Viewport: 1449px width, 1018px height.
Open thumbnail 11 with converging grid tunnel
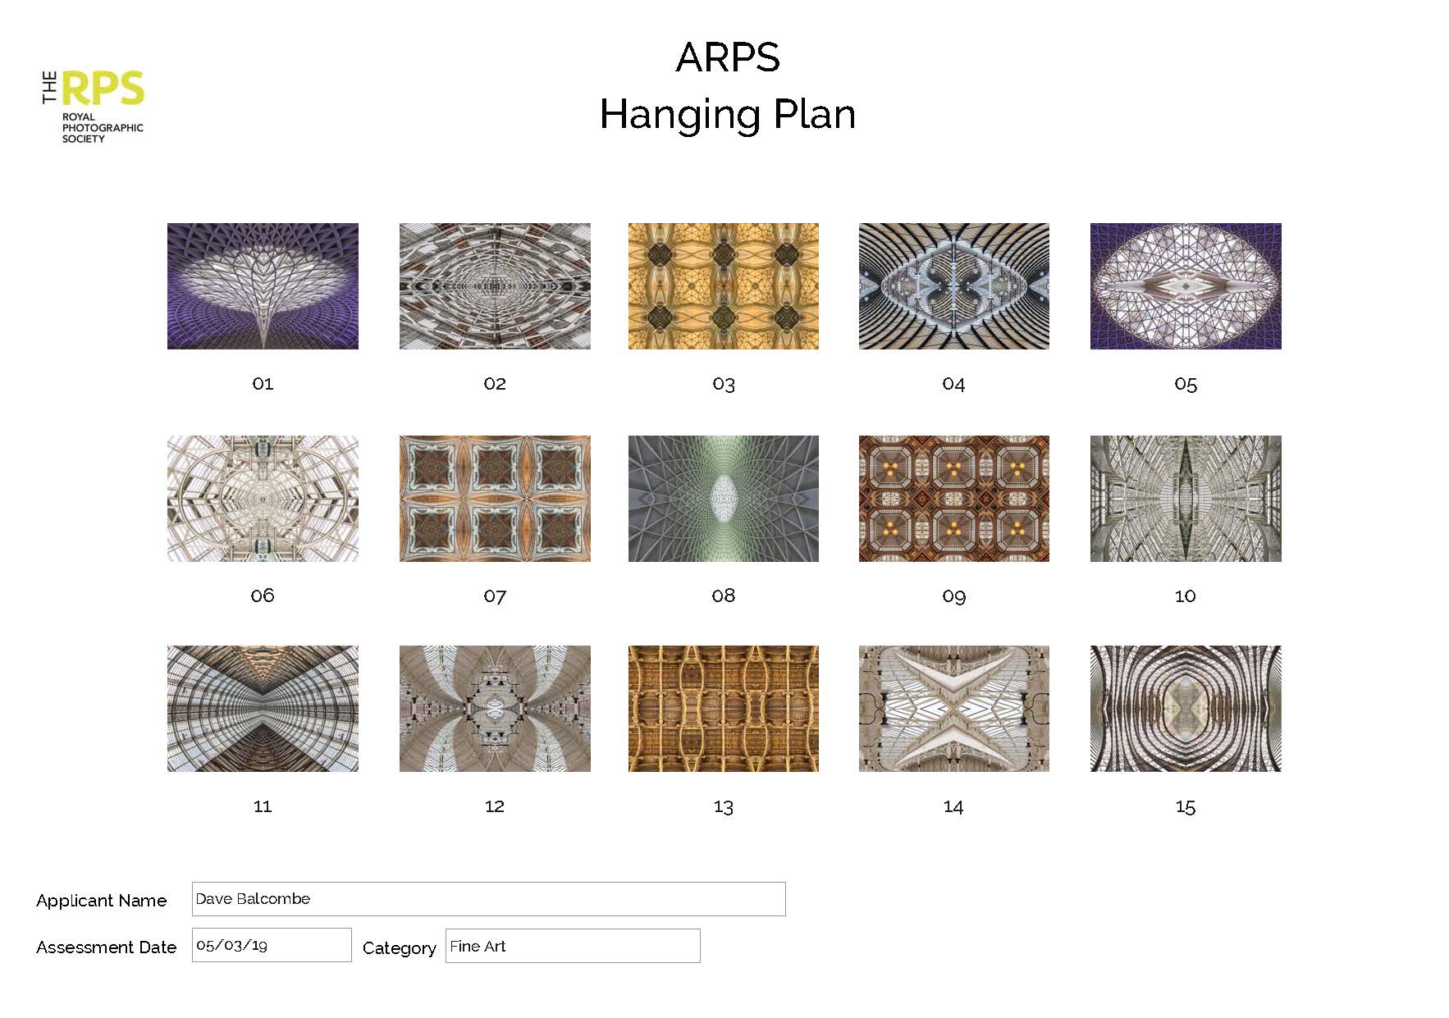point(263,709)
